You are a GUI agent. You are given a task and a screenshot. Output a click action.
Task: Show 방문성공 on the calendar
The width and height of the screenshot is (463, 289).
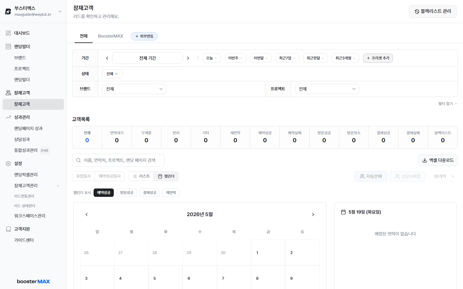[x=127, y=193]
